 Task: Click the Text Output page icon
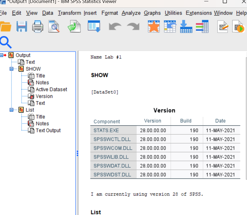coord(31,131)
